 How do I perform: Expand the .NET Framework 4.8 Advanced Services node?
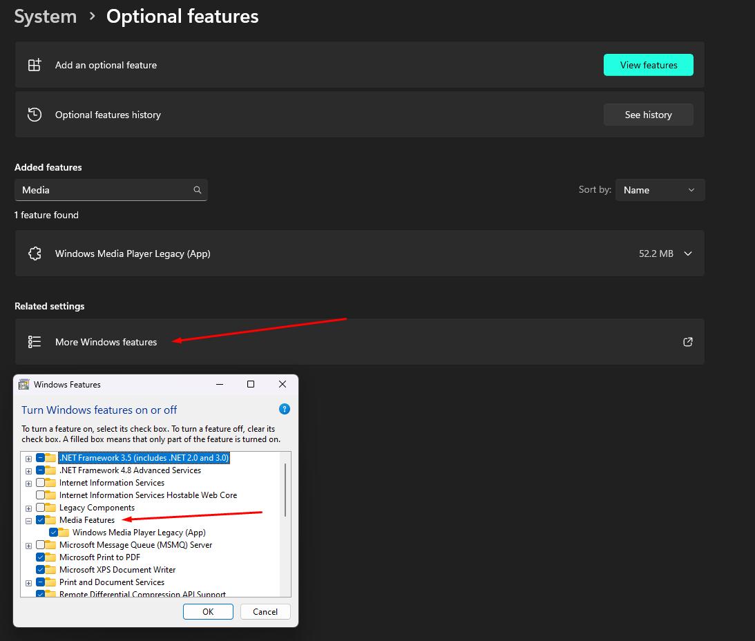tap(29, 471)
